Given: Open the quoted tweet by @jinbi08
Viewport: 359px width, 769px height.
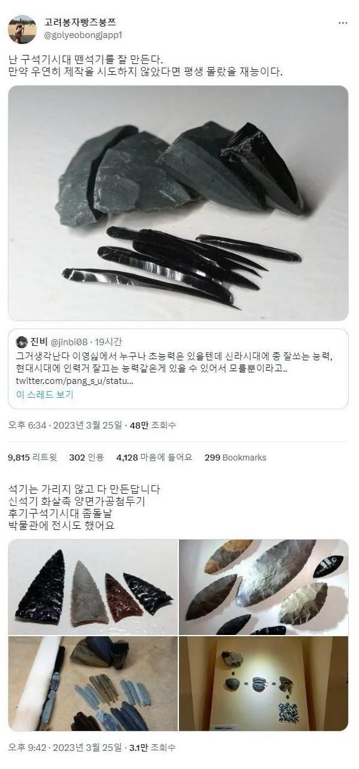Looking at the screenshot, I should tap(178, 369).
